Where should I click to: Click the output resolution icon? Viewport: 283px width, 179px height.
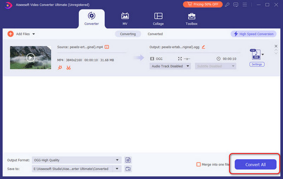pyautogui.click(x=180, y=59)
